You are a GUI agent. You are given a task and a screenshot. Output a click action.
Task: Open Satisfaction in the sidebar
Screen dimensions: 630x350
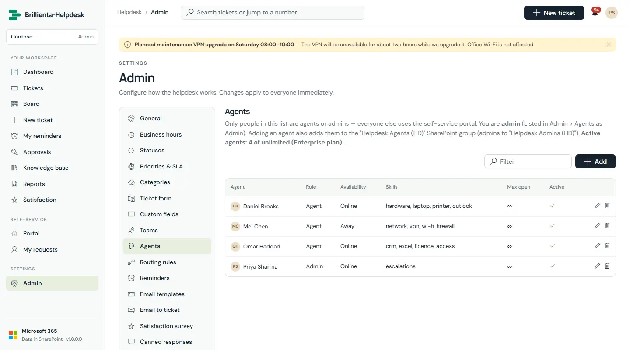coord(52,199)
